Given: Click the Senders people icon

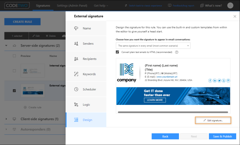Looking at the screenshot, I should click(x=76, y=44).
